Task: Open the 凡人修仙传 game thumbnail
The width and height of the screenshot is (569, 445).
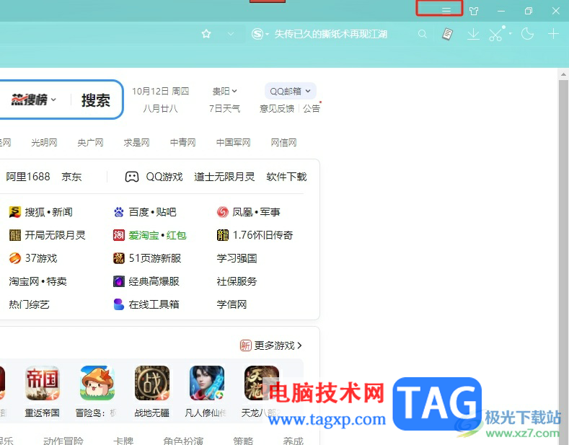Action: (207, 383)
